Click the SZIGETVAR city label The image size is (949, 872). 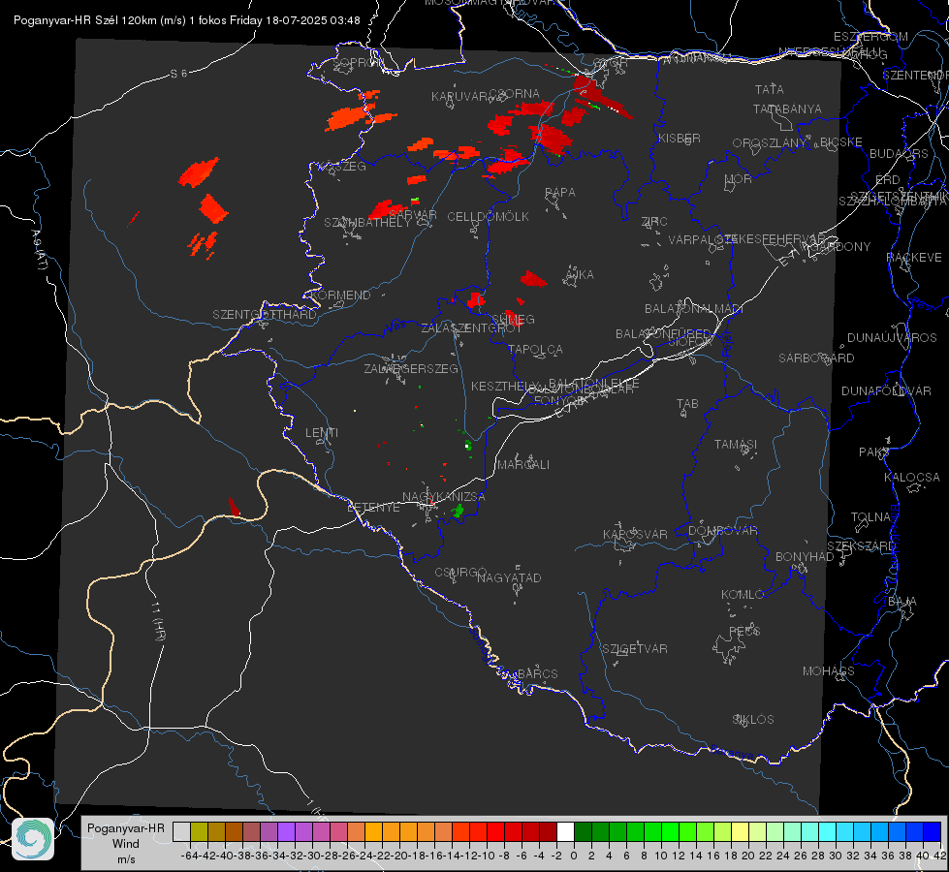635,649
